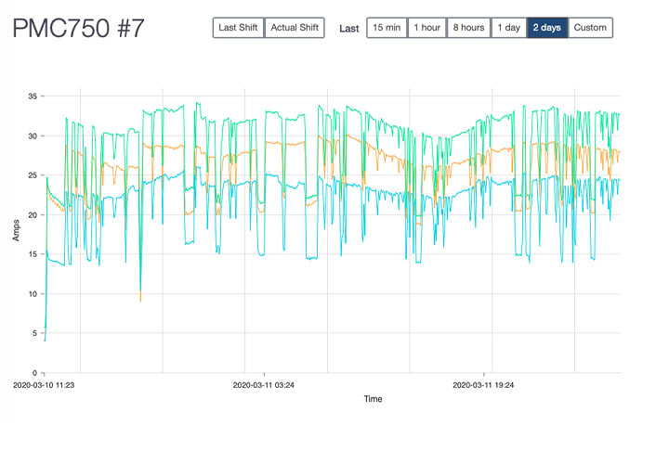Click the Amps y-axis label
669x464 pixels.
pos(16,230)
